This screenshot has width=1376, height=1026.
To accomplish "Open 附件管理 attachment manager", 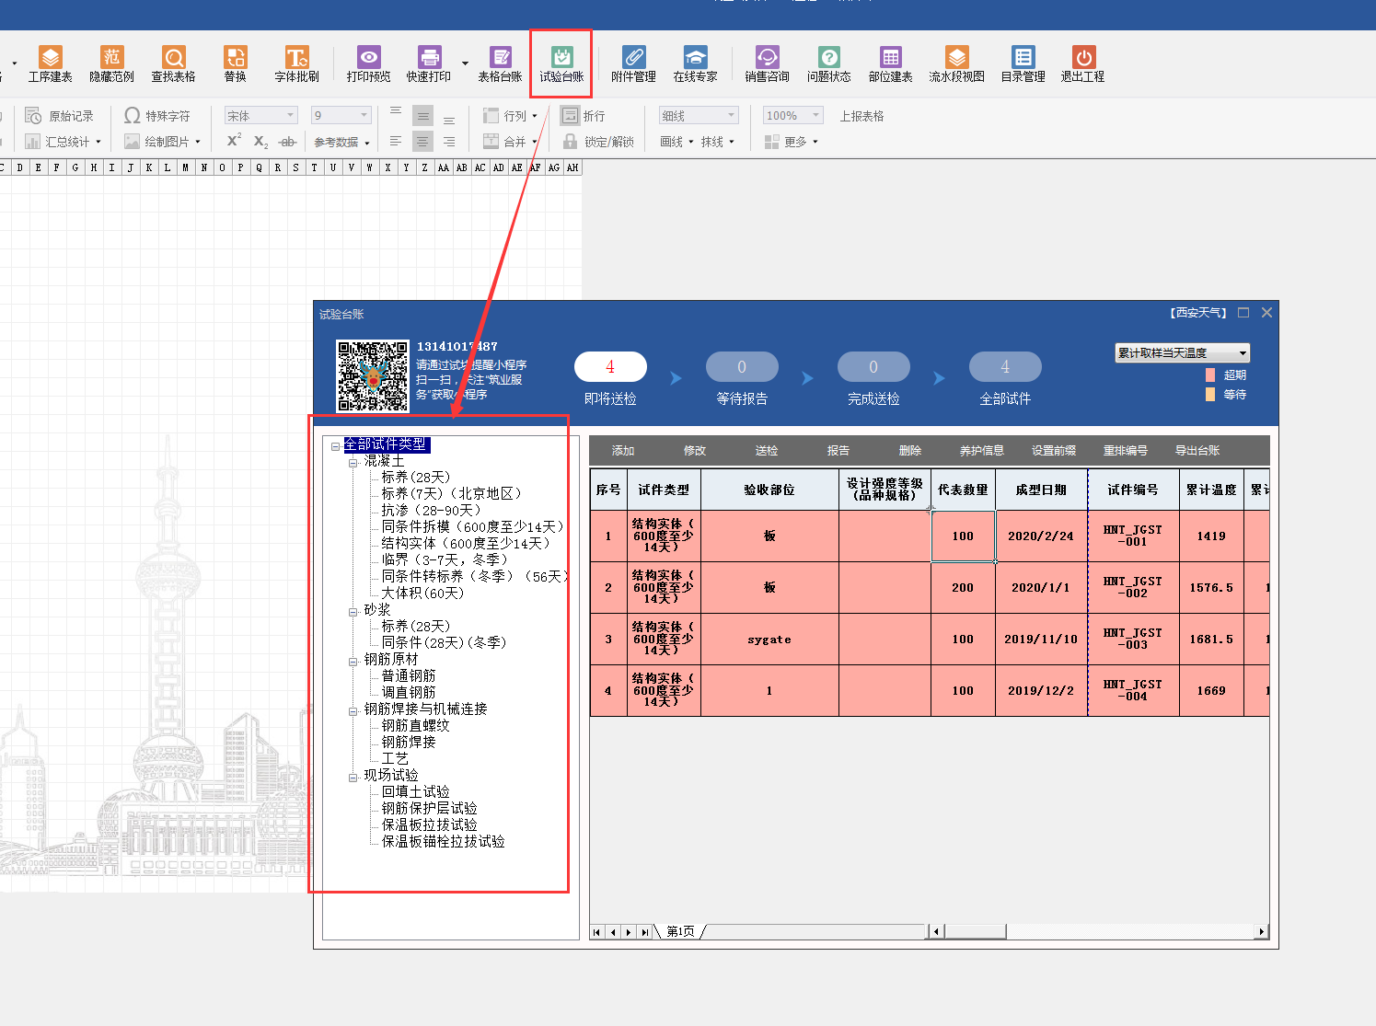I will coord(633,64).
